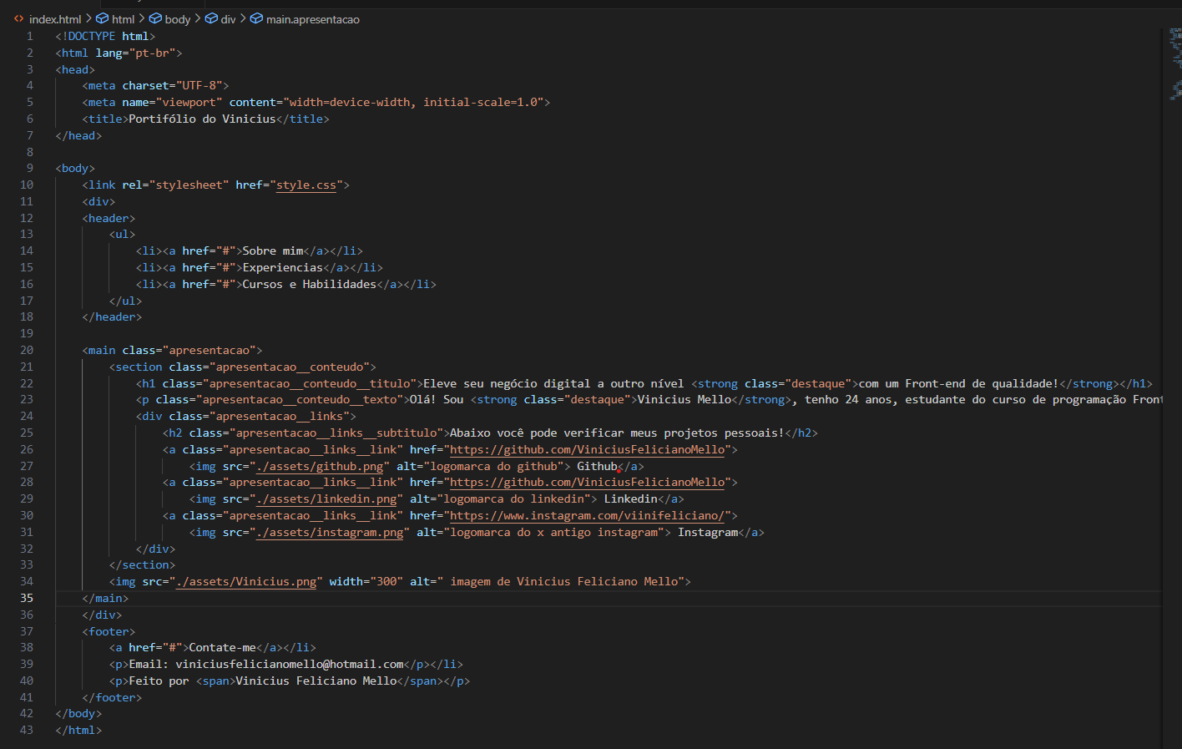The image size is (1182, 749).
Task: Click the minimap code preview
Action: pyautogui.click(x=1175, y=63)
